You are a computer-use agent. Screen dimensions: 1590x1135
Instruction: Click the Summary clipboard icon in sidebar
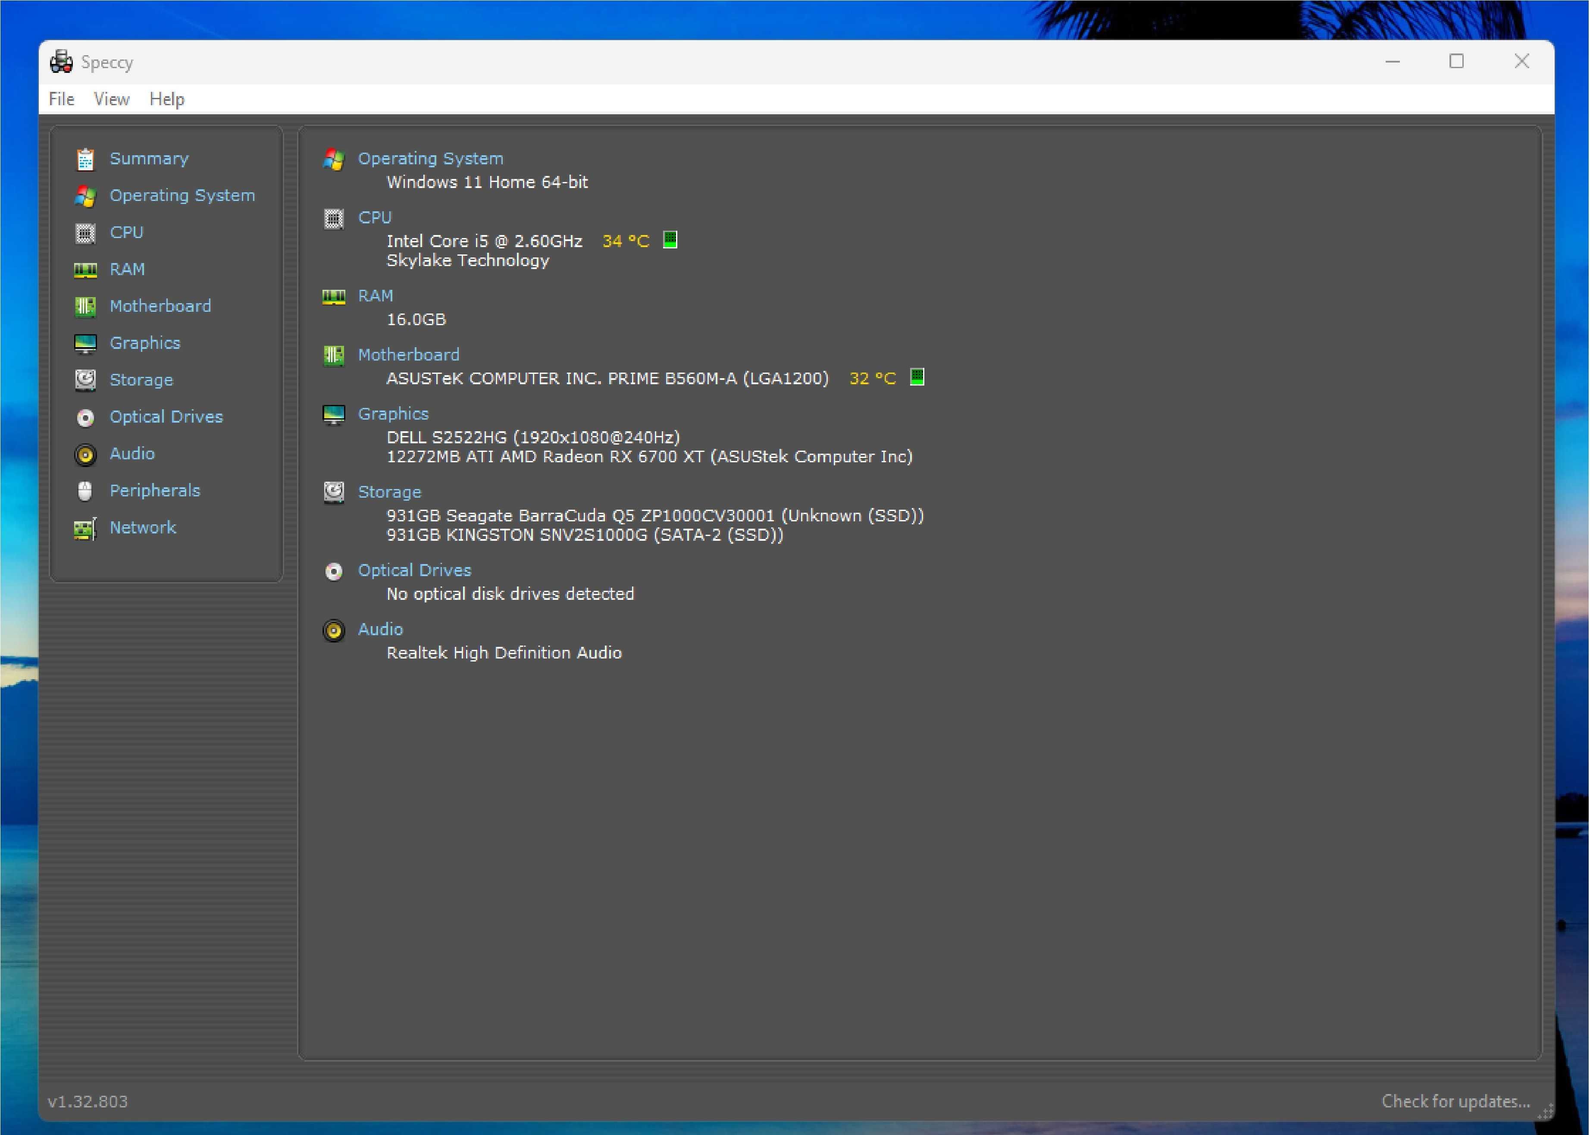tap(85, 160)
